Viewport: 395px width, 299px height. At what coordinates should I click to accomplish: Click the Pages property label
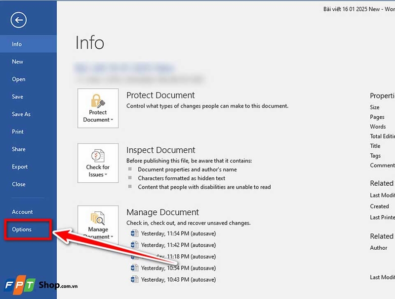tap(377, 117)
